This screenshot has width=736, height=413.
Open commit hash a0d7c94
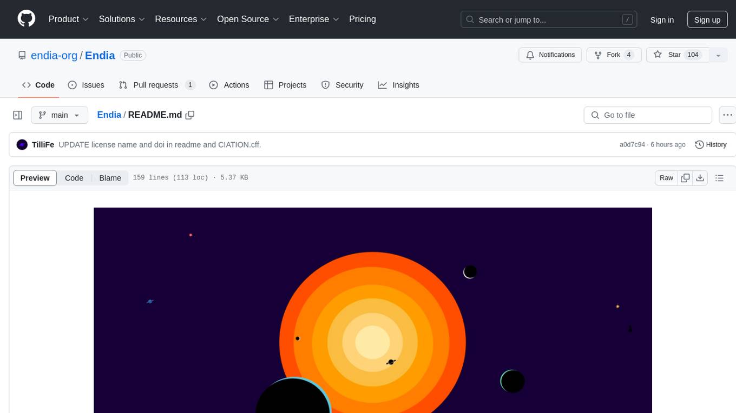click(632, 145)
